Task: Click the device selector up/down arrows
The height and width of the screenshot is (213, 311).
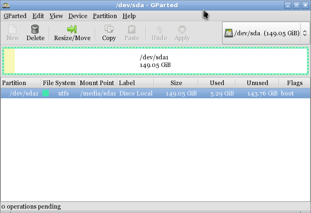Action: (305, 33)
